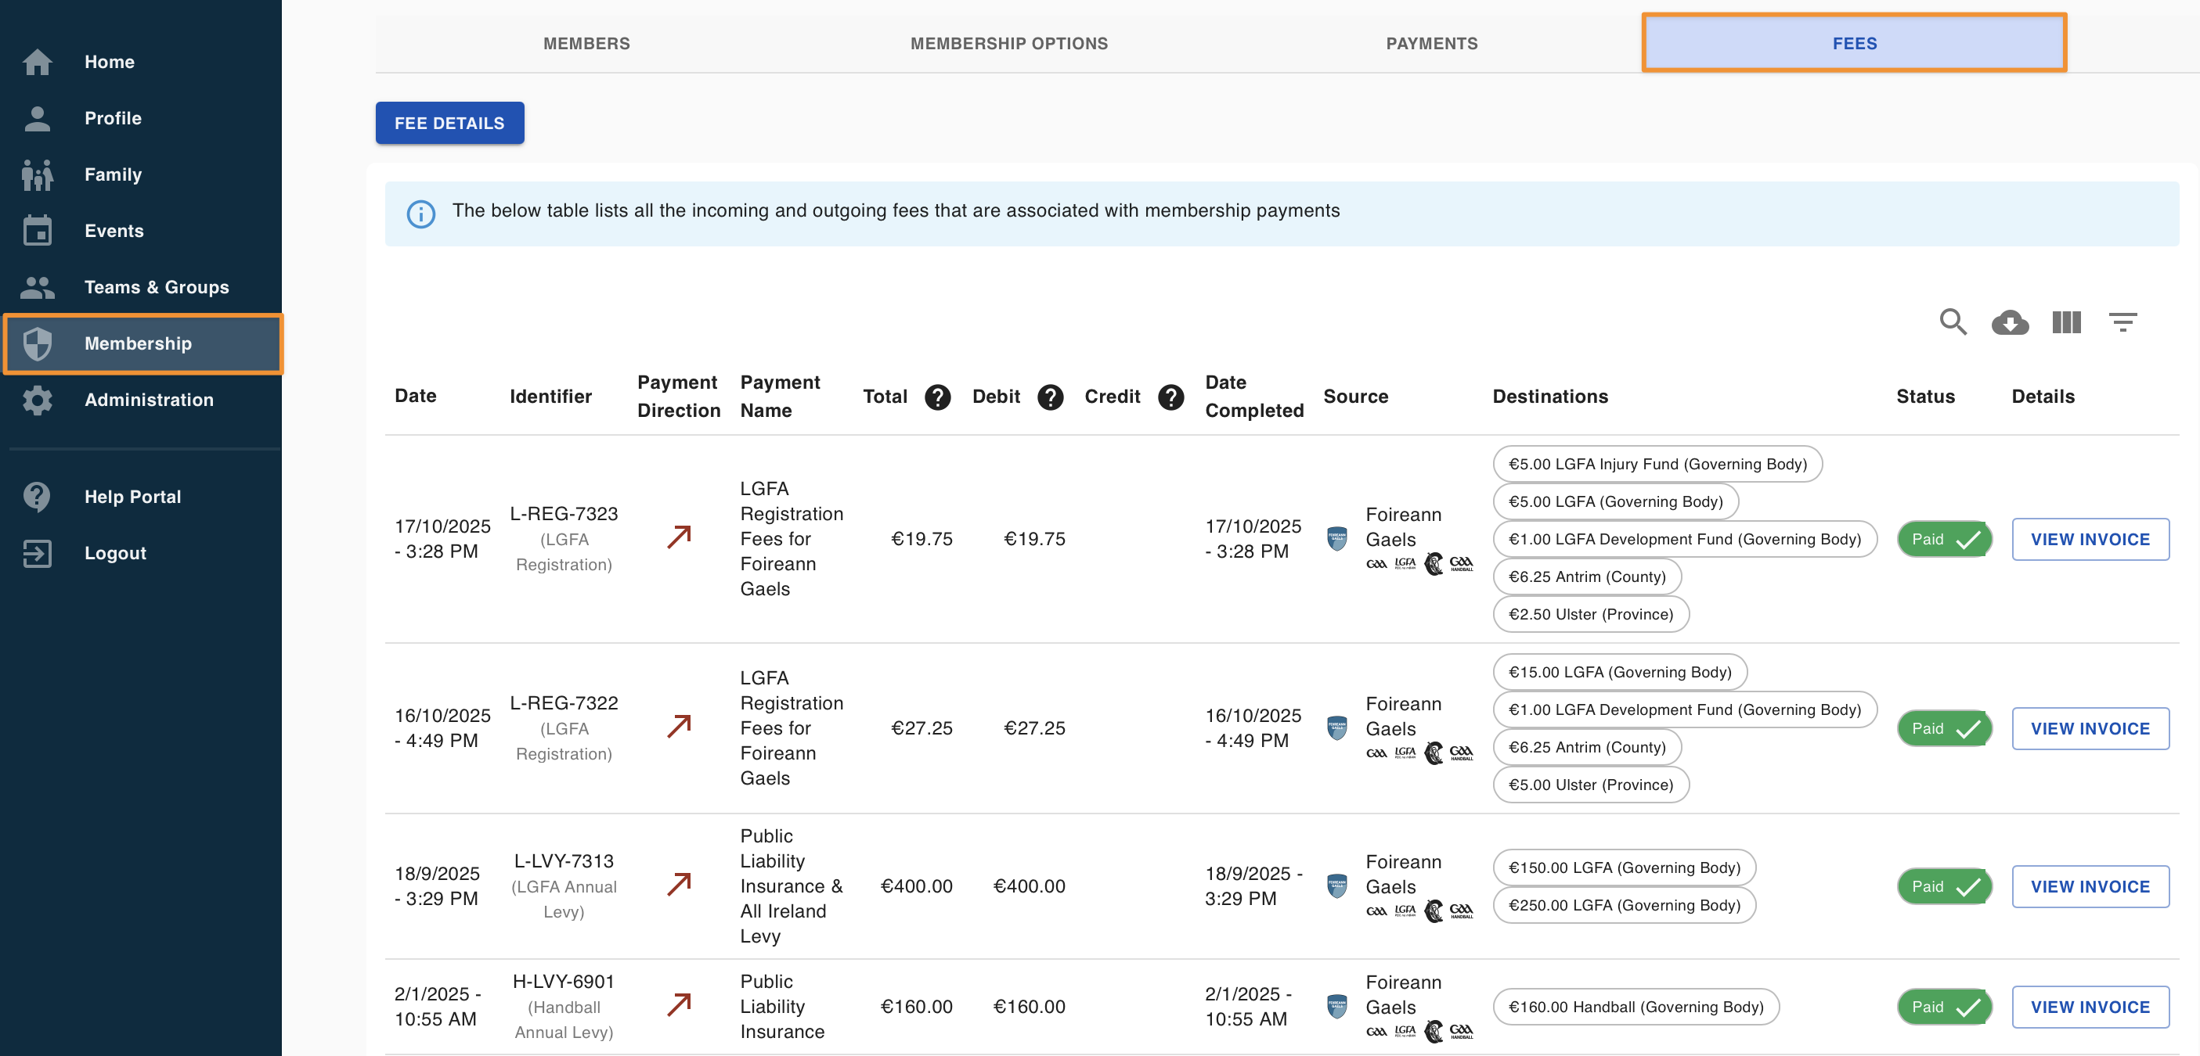Click Paid status chip for L-REG-7322
The image size is (2200, 1056).
click(x=1944, y=728)
